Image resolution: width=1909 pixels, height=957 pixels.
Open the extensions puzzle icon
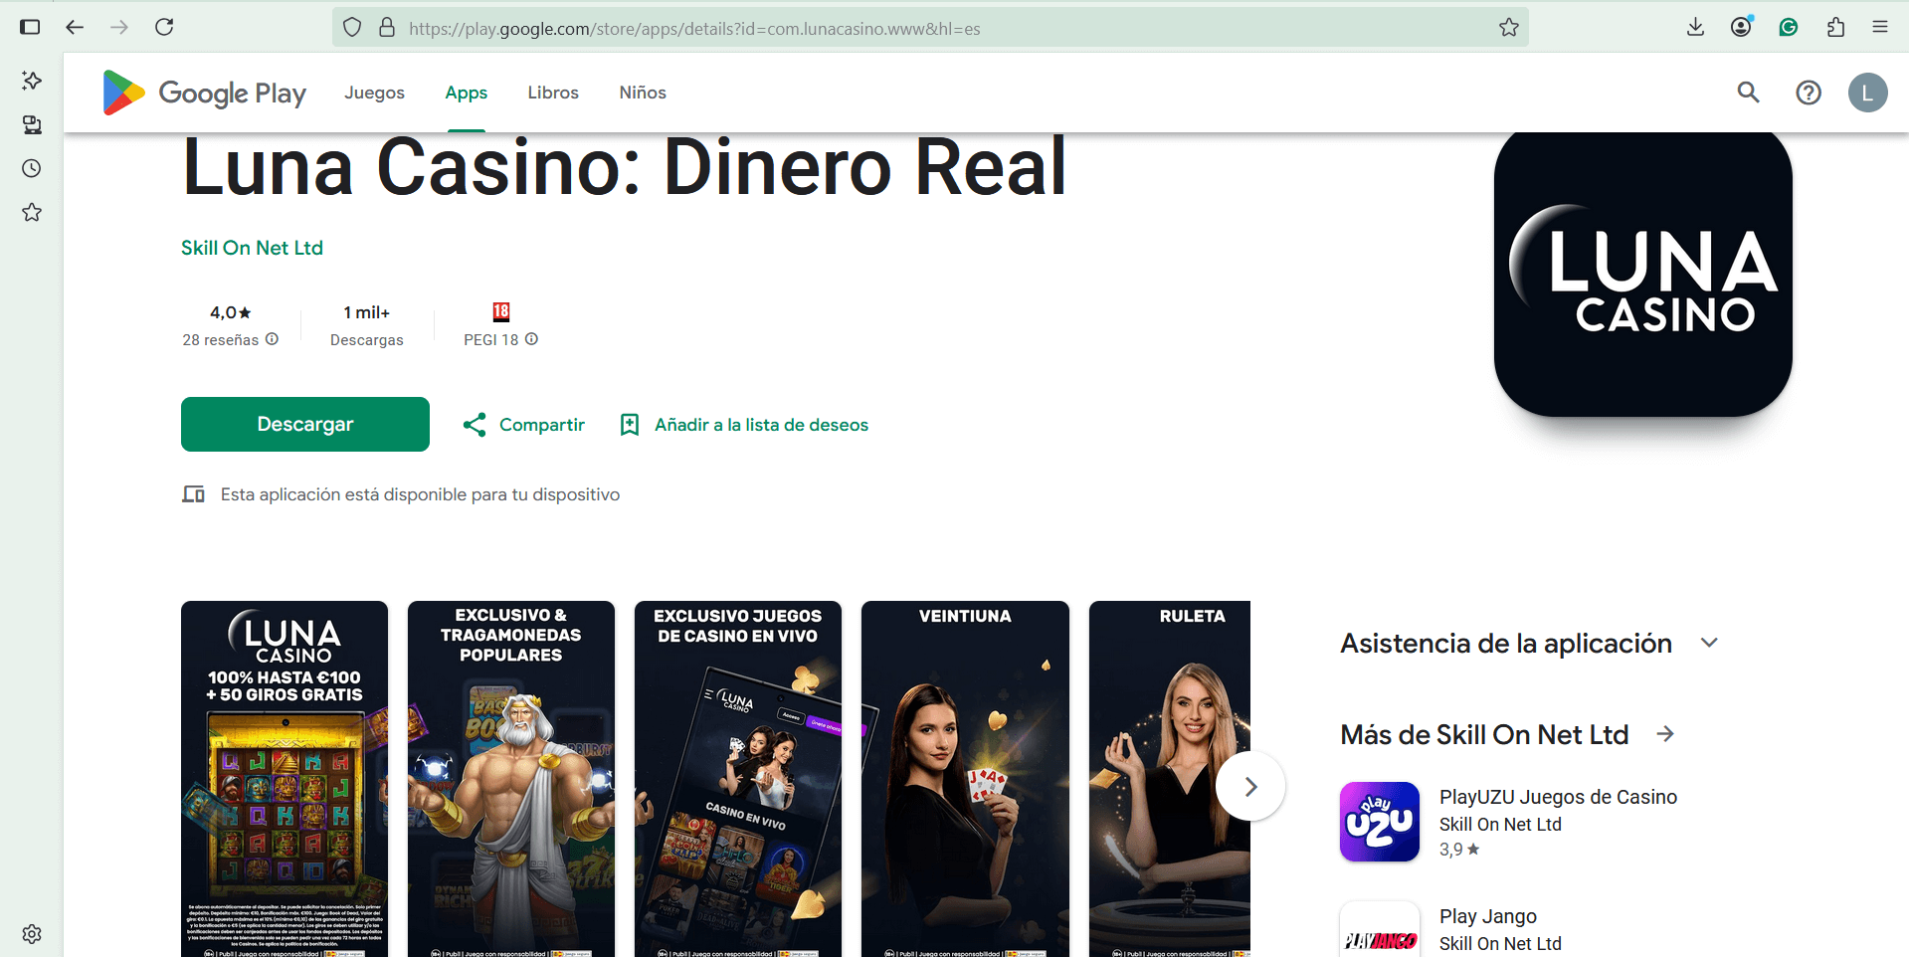[x=1835, y=27]
